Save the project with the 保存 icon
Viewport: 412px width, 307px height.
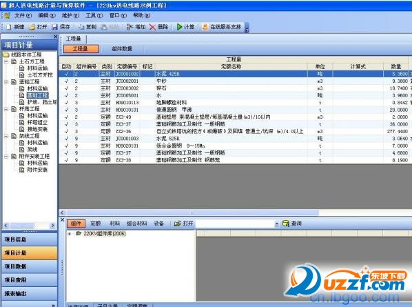point(54,27)
